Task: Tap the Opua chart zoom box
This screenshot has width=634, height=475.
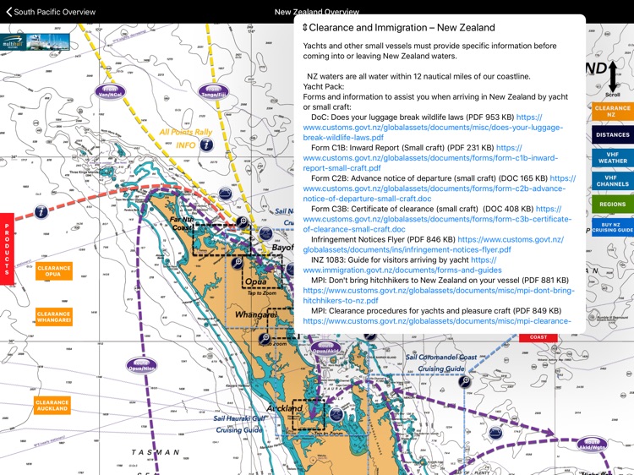Action: (x=262, y=271)
